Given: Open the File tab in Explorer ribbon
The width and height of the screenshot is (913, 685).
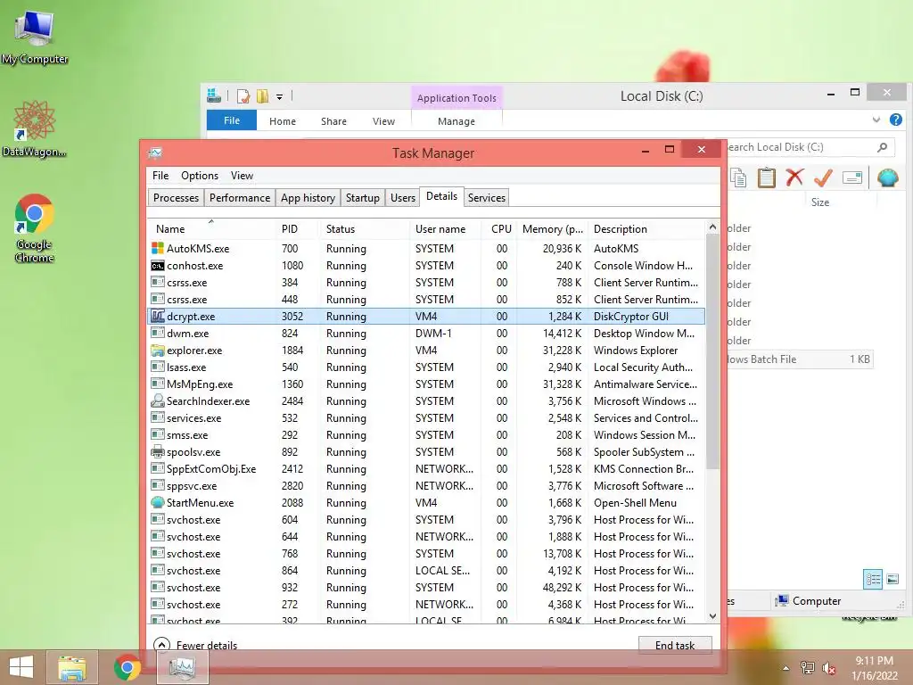Looking at the screenshot, I should 231,120.
